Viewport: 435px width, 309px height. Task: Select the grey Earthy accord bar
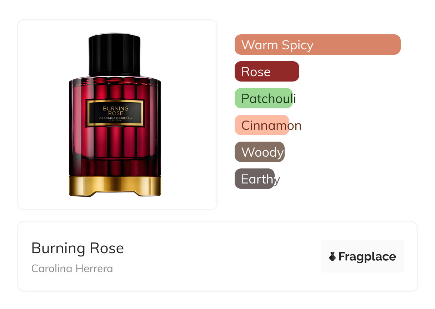[x=255, y=179]
